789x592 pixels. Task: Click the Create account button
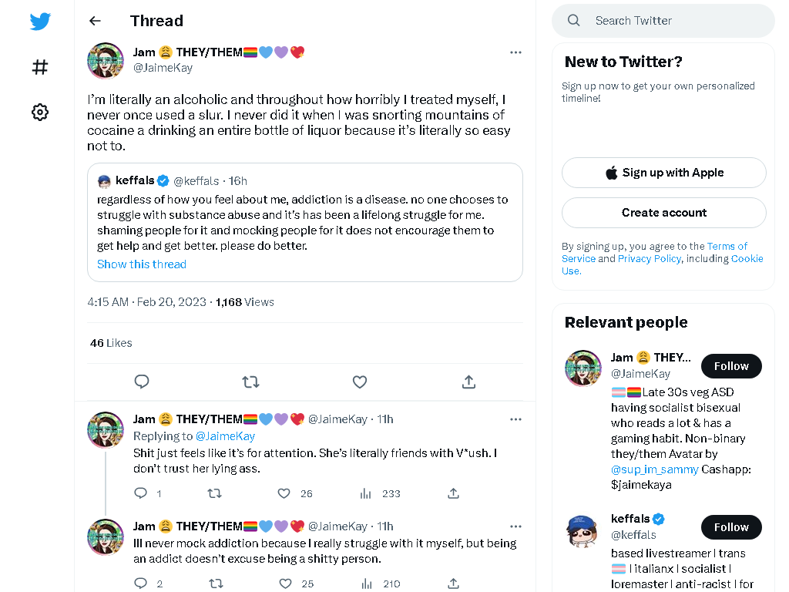pyautogui.click(x=663, y=213)
